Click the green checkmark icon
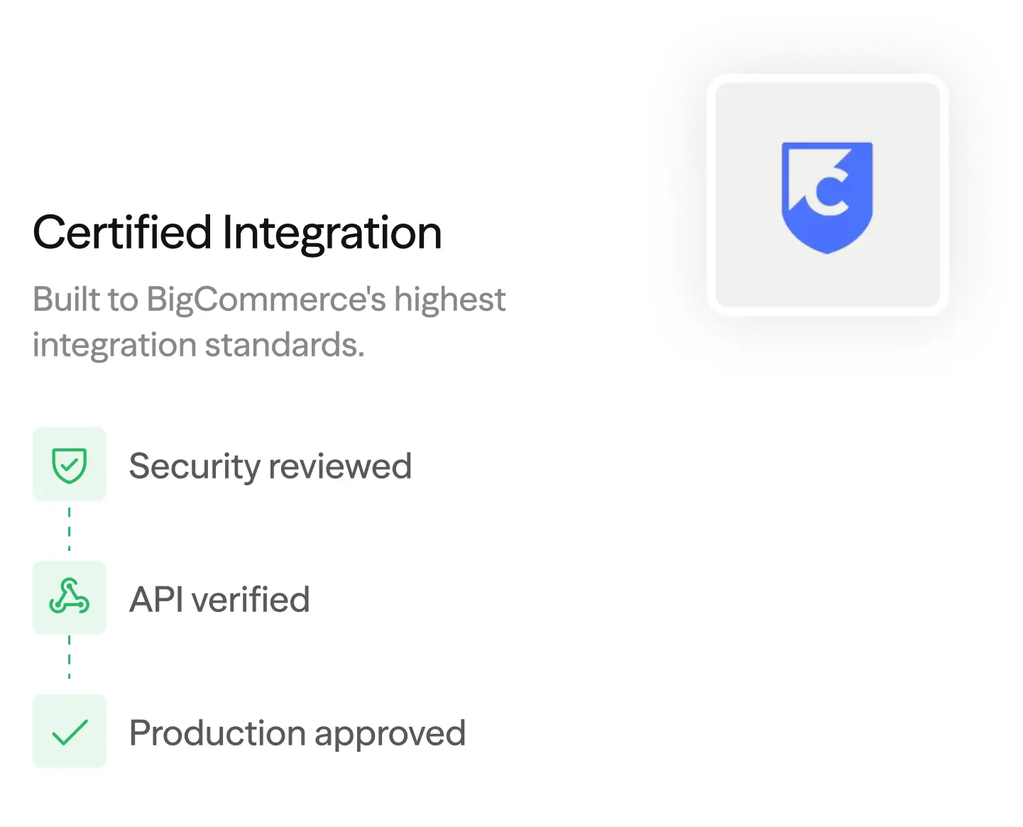This screenshot has height=827, width=1023. [70, 732]
